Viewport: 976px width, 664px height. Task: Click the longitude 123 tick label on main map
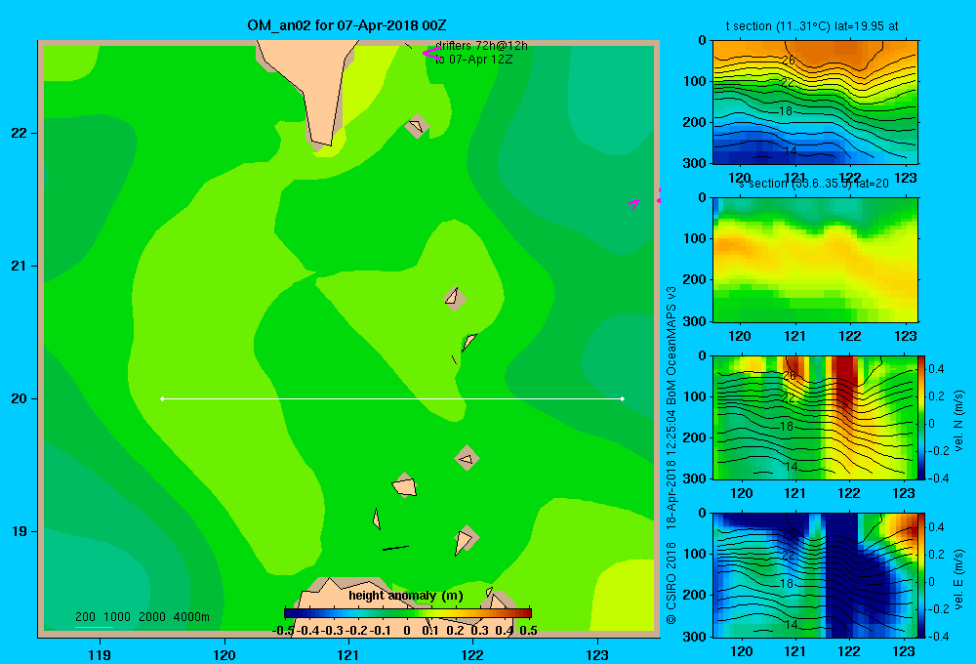[597, 654]
